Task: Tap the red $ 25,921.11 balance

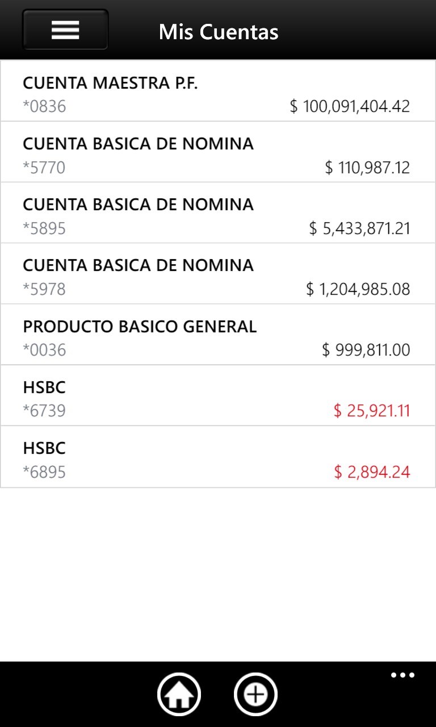Action: tap(371, 411)
